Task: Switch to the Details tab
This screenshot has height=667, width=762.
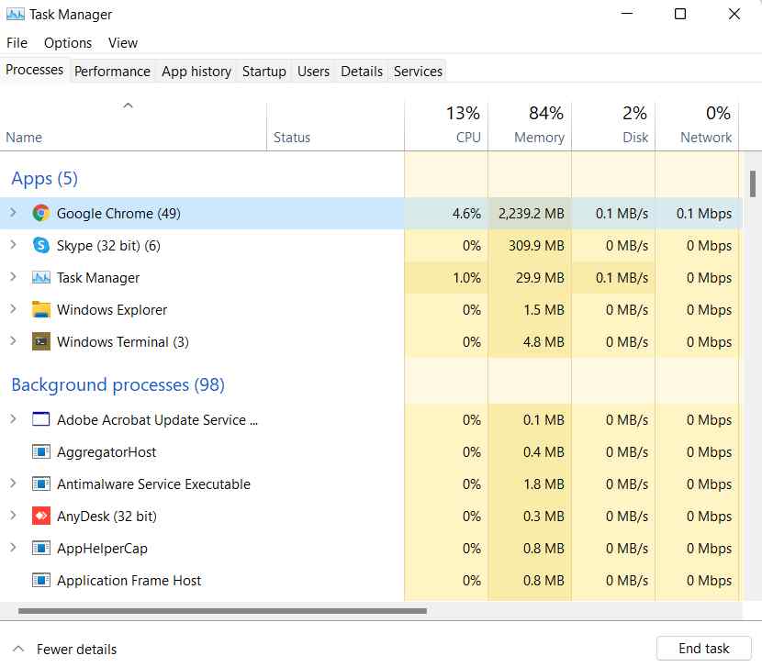Action: click(362, 72)
